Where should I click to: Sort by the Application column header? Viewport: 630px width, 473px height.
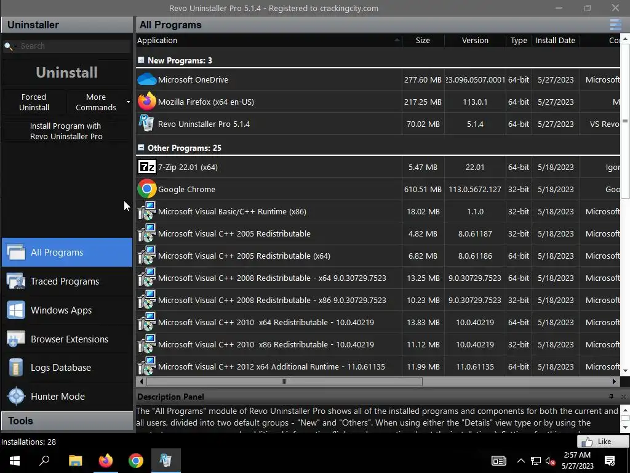tap(269, 40)
